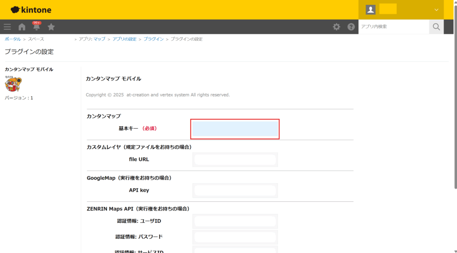The width and height of the screenshot is (457, 253).
Task: Open the favorites star icon
Action: click(51, 27)
